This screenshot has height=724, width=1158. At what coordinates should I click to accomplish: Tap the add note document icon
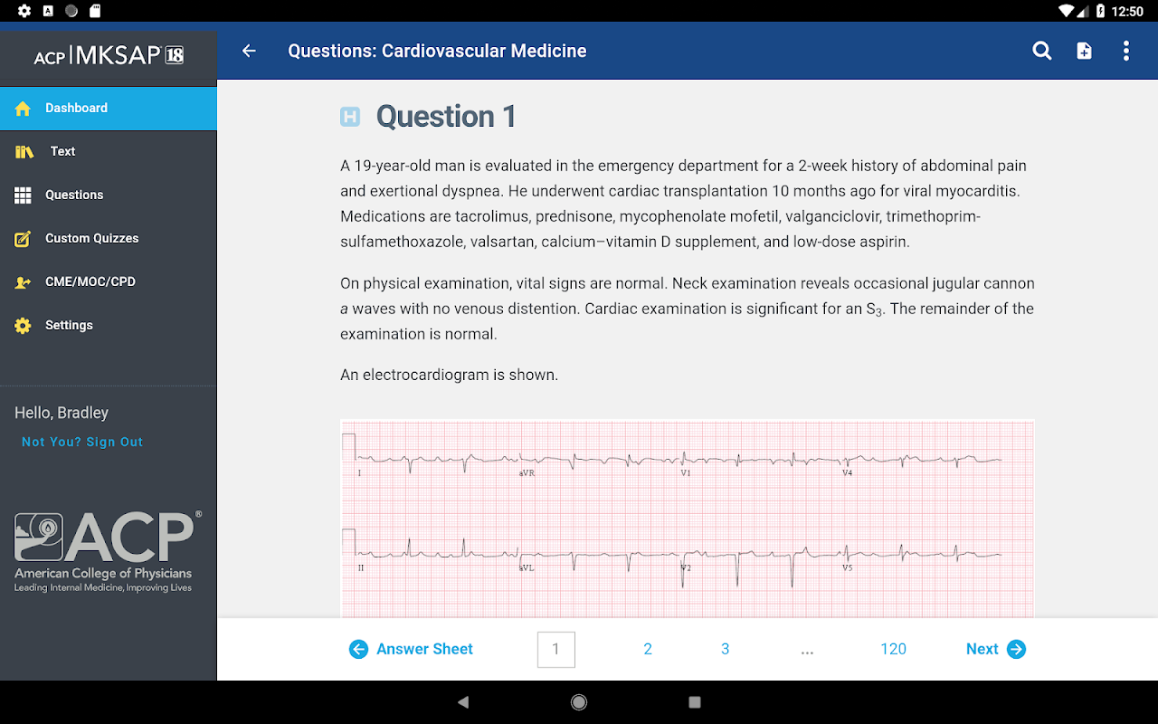point(1084,52)
